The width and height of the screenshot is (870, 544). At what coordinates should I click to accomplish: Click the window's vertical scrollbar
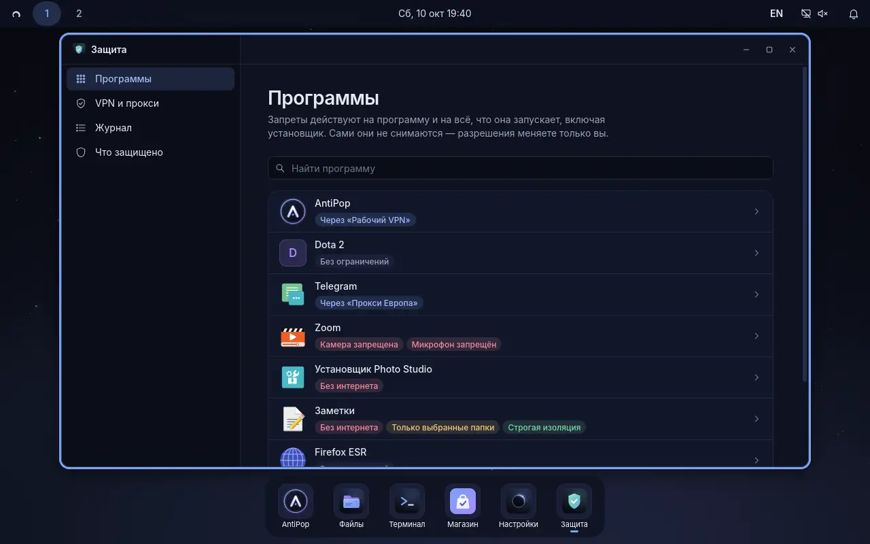pyautogui.click(x=805, y=224)
